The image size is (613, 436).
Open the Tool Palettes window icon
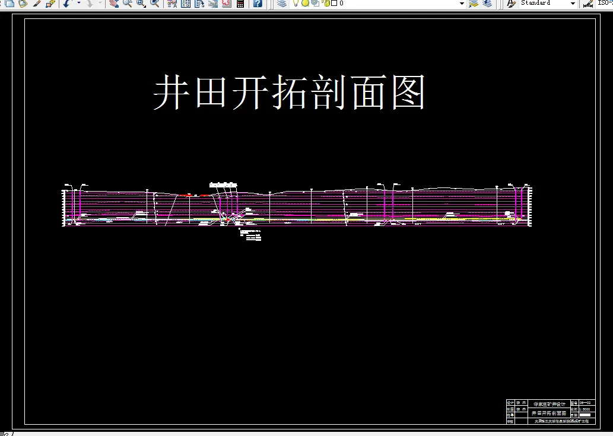tap(199, 4)
